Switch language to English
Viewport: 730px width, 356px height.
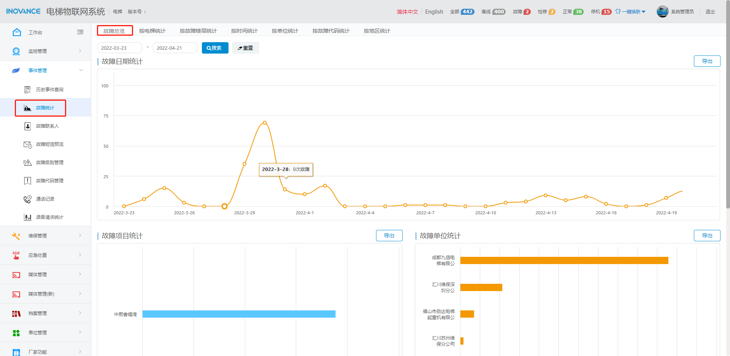tap(434, 12)
